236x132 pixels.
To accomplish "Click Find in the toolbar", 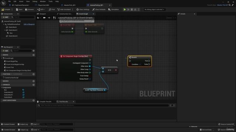I will click(52, 10).
